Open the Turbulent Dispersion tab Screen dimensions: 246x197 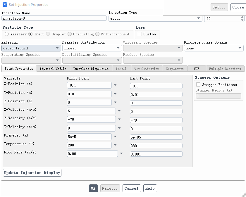click(x=91, y=69)
